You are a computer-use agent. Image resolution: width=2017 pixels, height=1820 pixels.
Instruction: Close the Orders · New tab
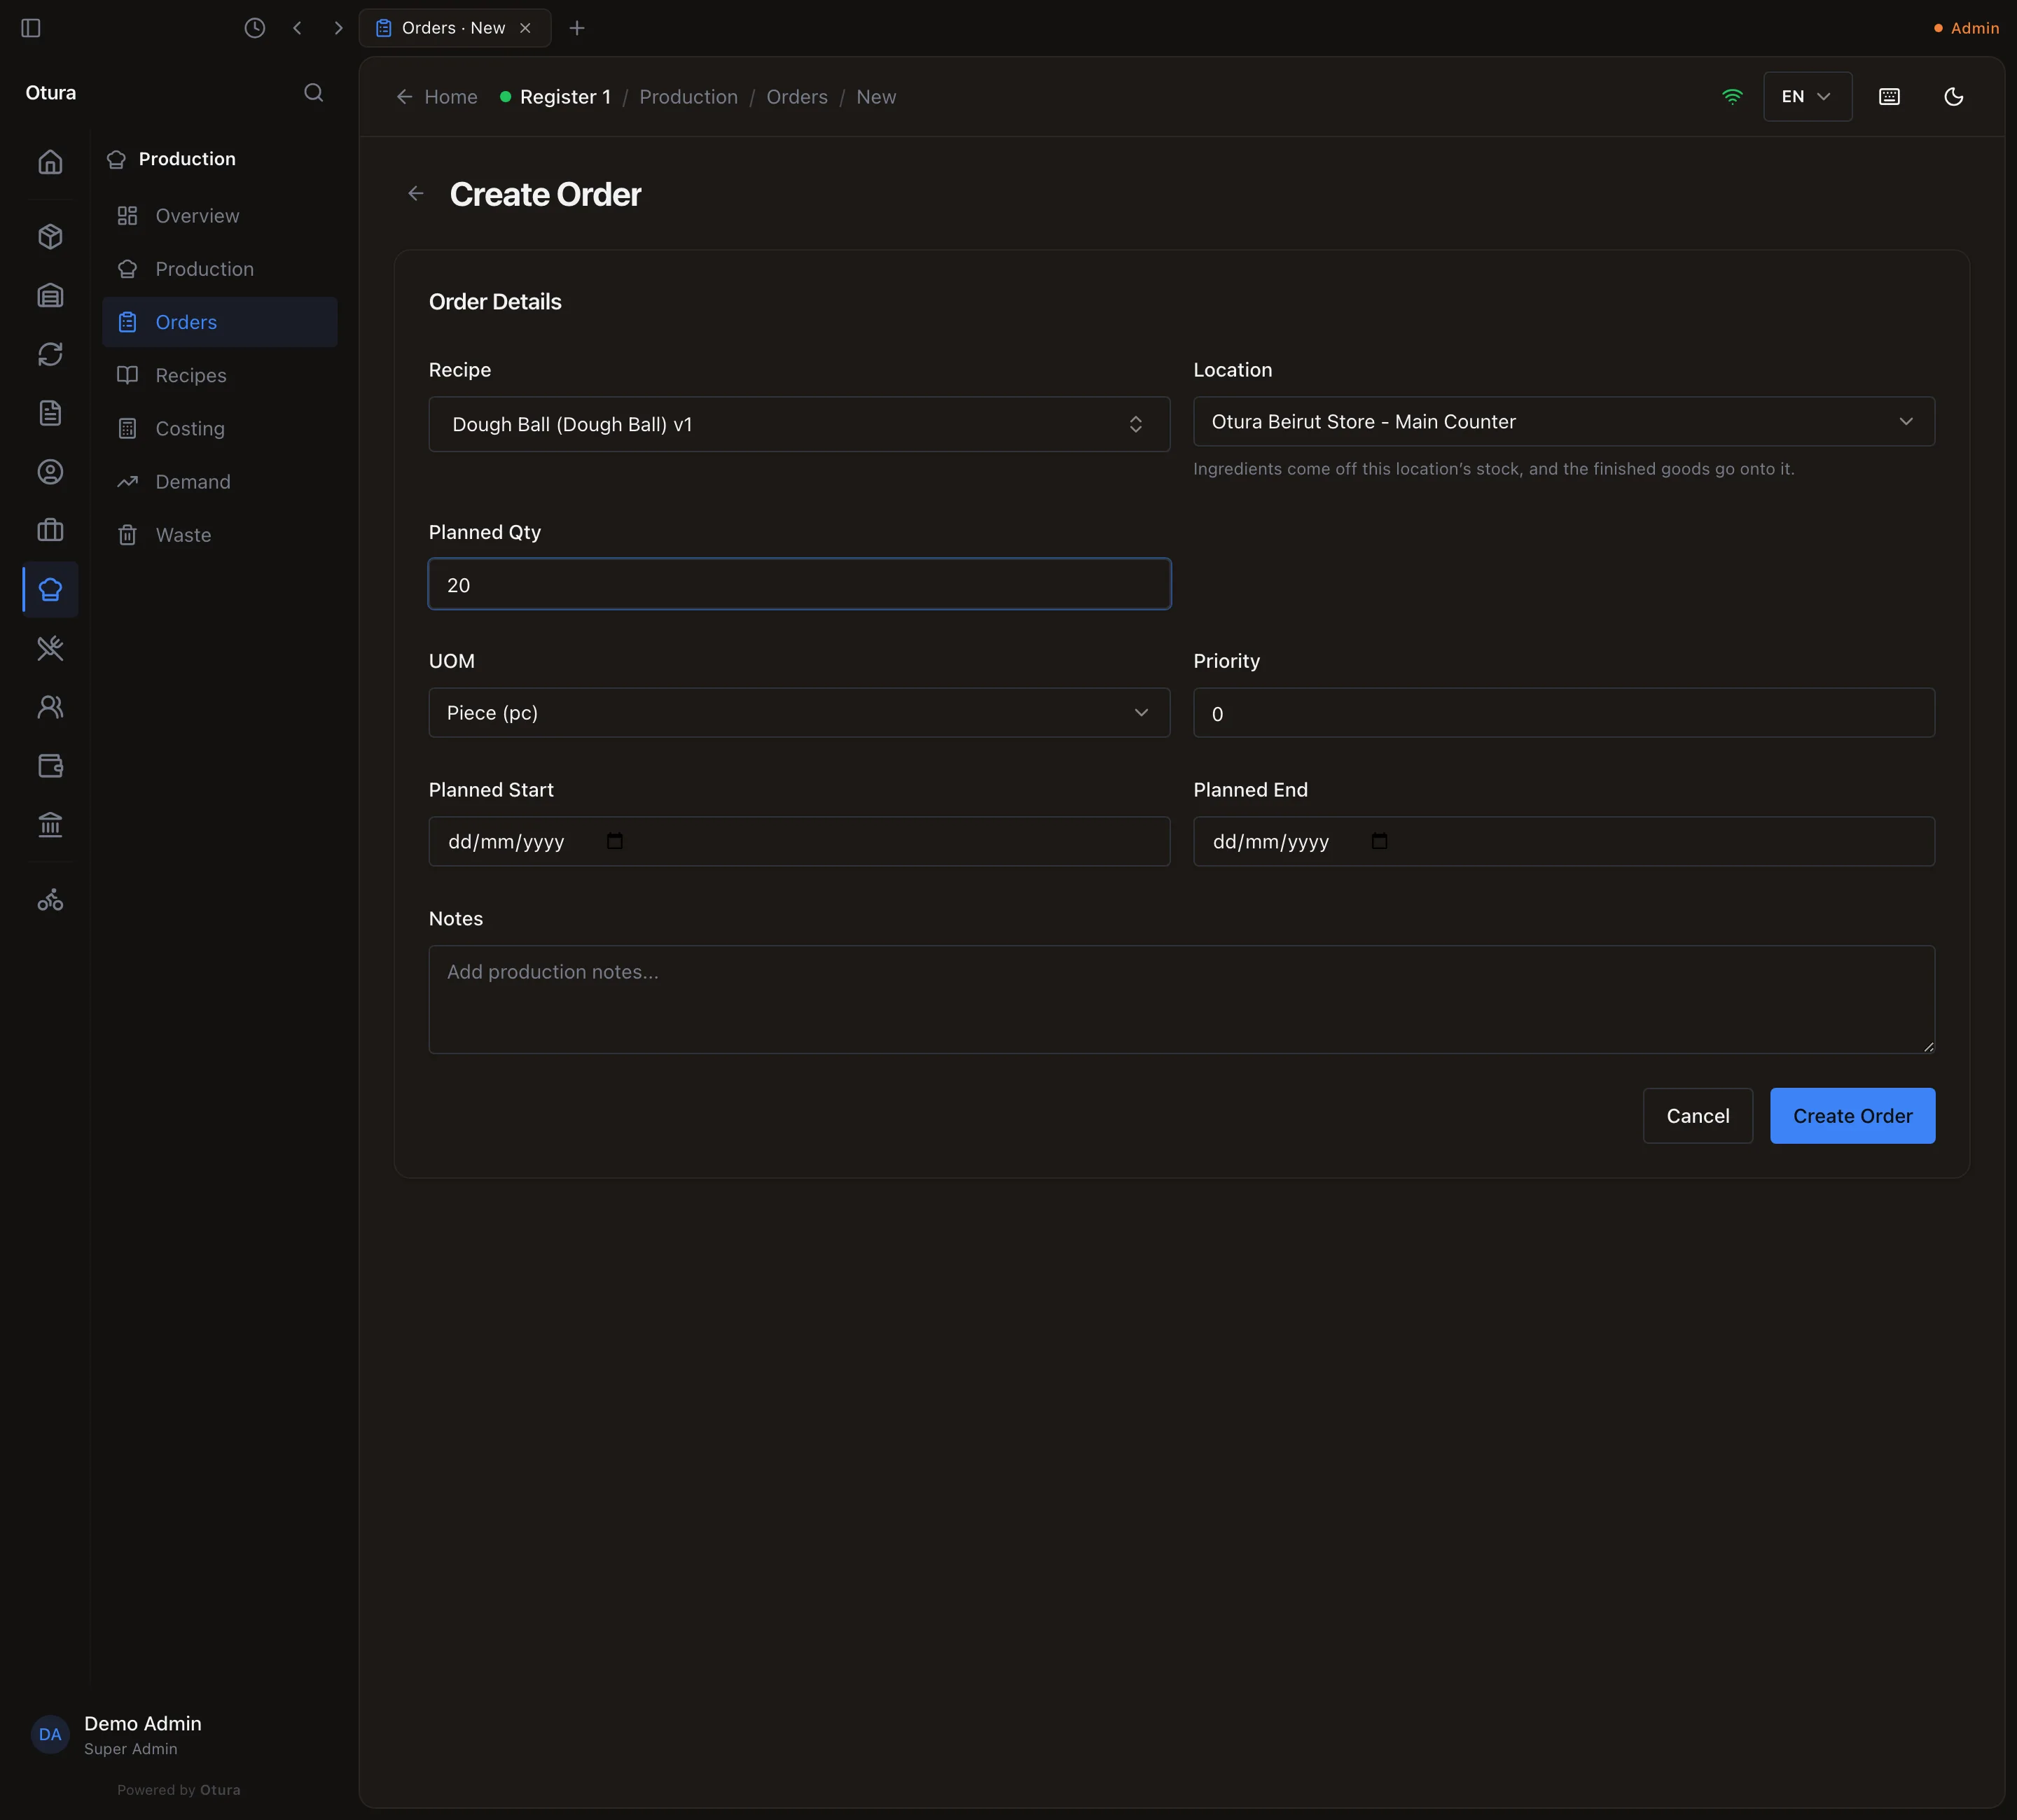[x=525, y=28]
